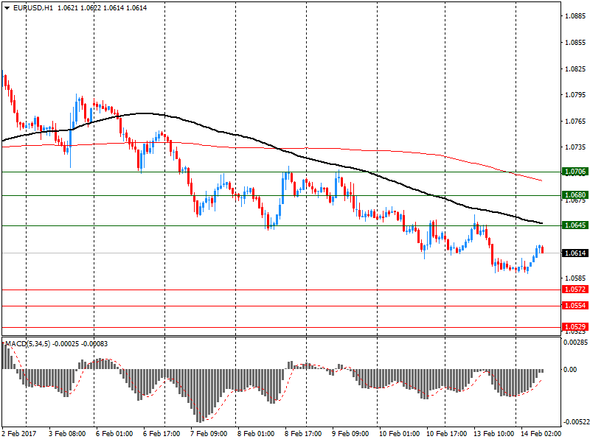Screen dimensions: 590x442
Task: Click the 10 Feb 01:00 time axis label
Action: tap(399, 433)
